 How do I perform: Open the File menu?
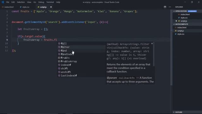(x=8, y=2)
